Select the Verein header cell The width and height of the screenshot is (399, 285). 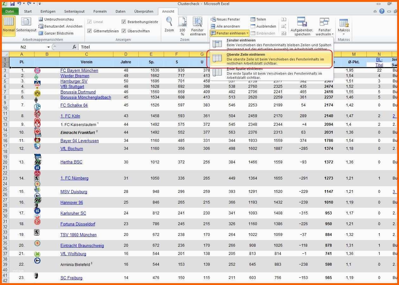pyautogui.click(x=86, y=62)
